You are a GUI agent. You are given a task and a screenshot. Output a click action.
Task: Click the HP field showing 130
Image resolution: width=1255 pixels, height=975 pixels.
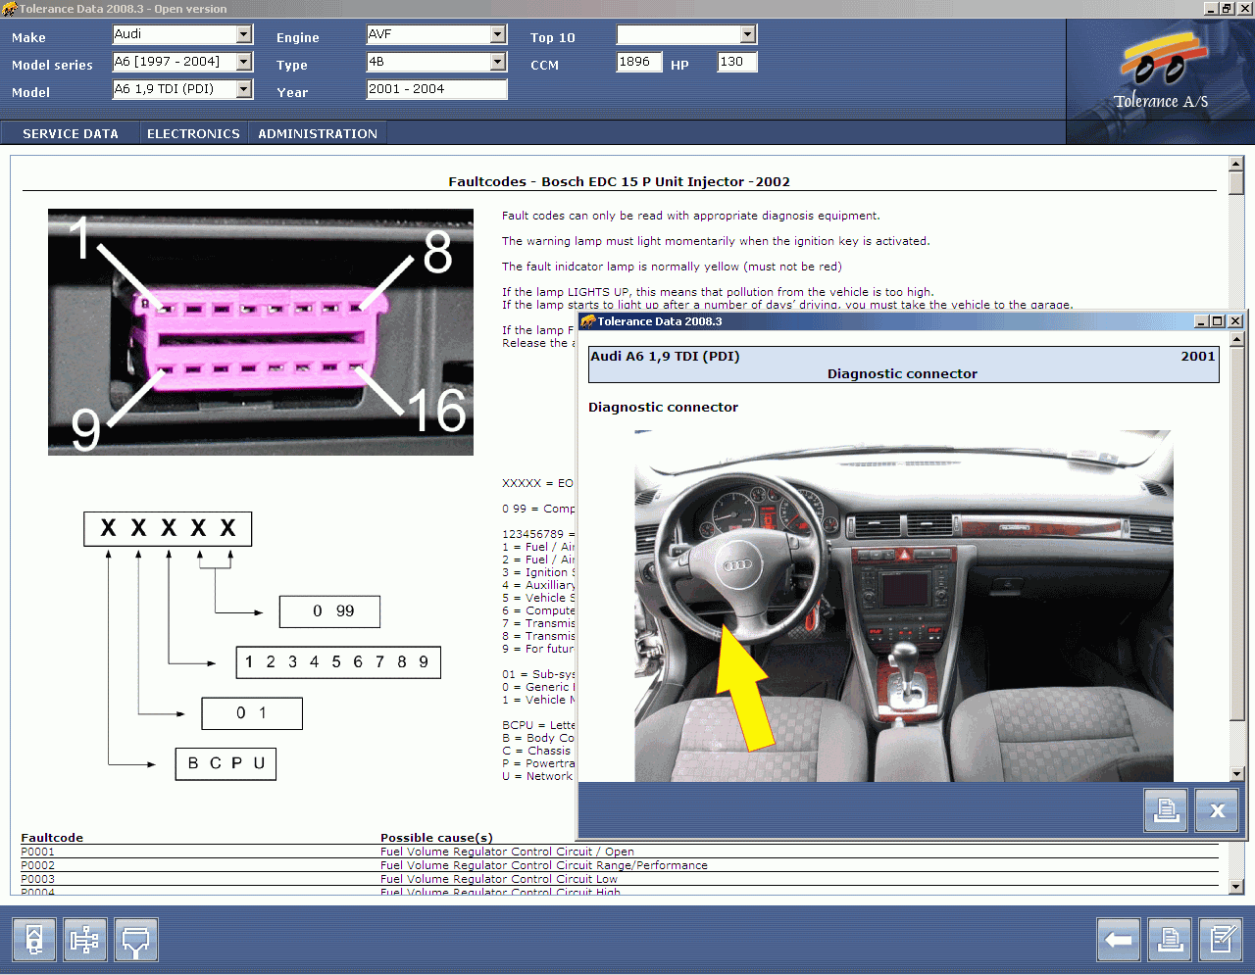(x=737, y=62)
